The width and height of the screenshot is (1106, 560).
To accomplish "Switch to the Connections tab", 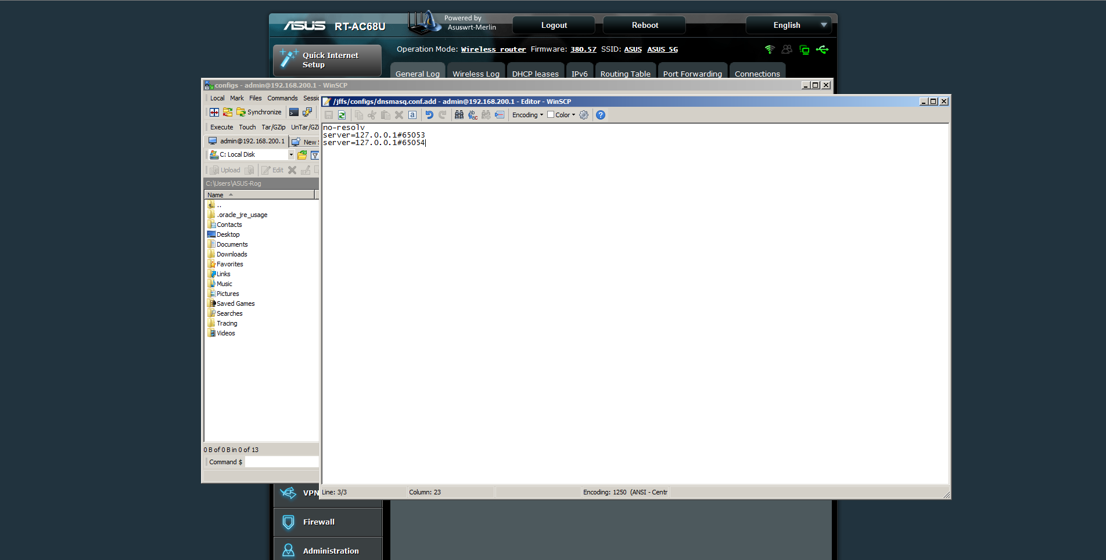I will click(757, 72).
